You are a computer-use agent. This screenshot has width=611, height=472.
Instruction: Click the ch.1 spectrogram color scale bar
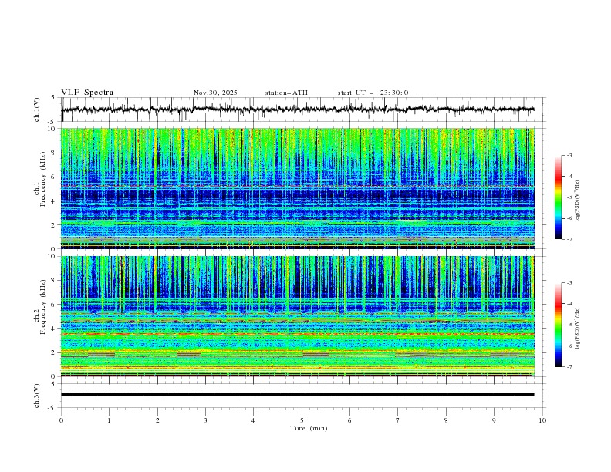pos(558,197)
